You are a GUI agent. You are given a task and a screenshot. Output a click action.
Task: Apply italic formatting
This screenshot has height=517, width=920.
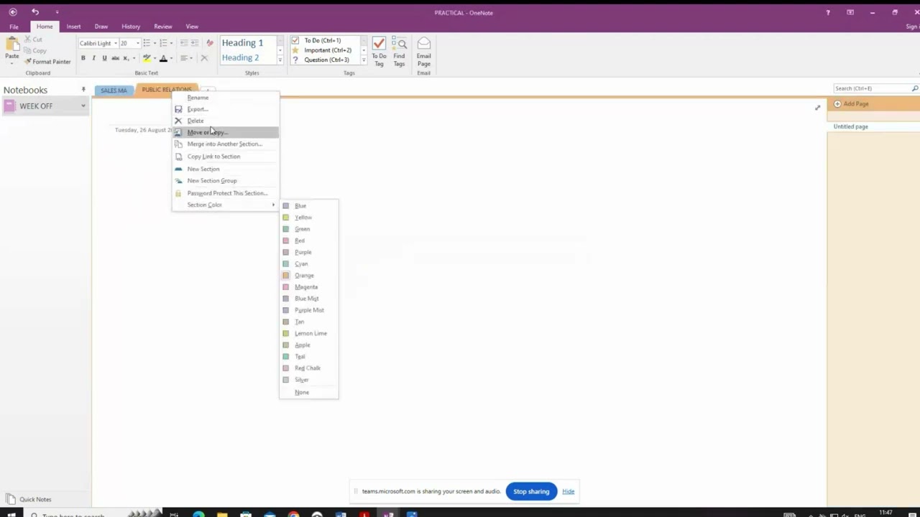[x=93, y=58]
